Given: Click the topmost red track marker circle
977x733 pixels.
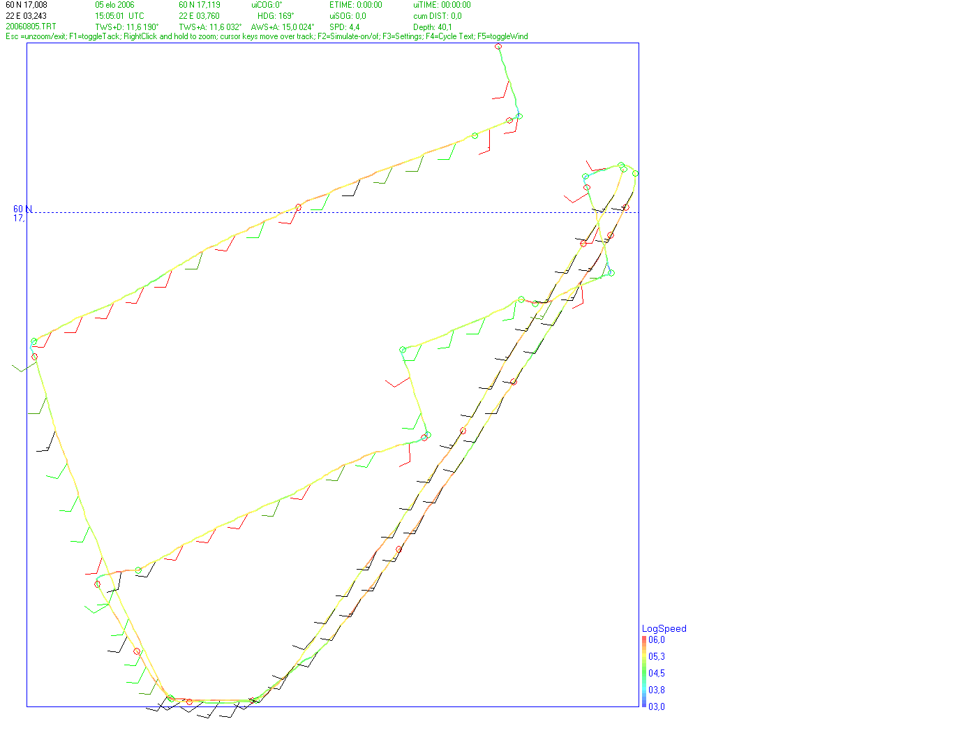Looking at the screenshot, I should [x=498, y=47].
